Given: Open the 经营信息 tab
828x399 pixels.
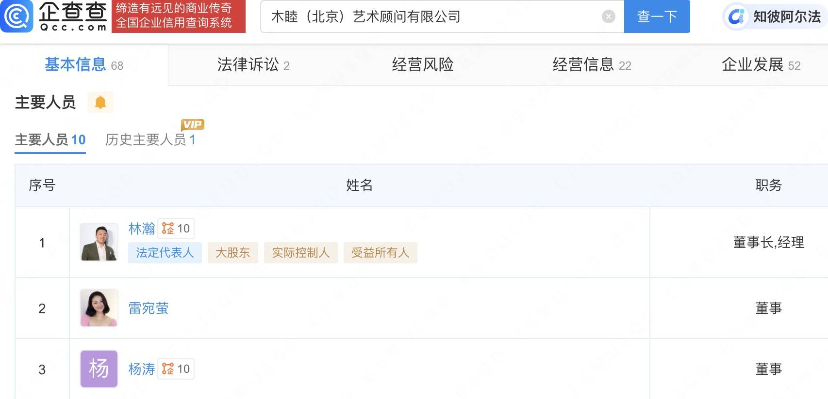Looking at the screenshot, I should click(592, 65).
